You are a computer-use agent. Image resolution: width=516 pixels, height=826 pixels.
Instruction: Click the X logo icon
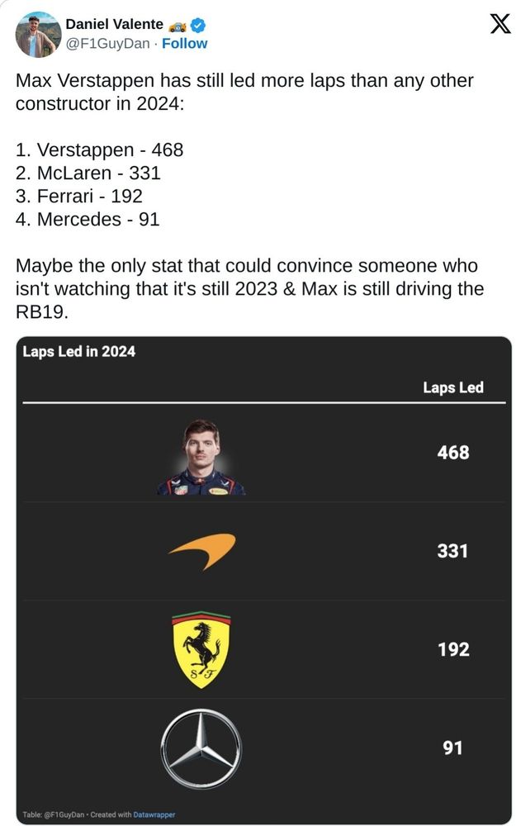[x=499, y=24]
